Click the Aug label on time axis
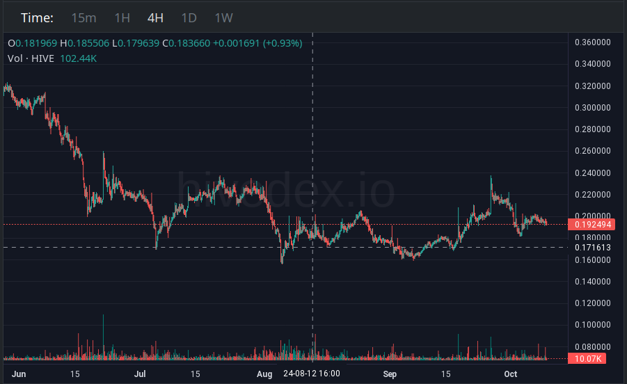Screen dimensions: 627x384 (264, 374)
